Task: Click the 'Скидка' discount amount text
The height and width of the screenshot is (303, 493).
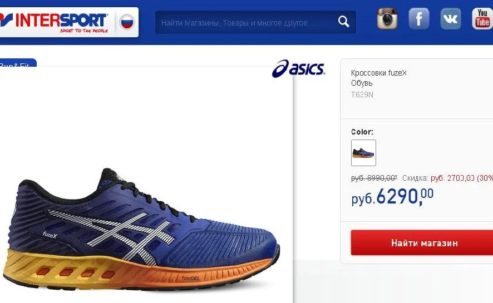Action: (447, 178)
